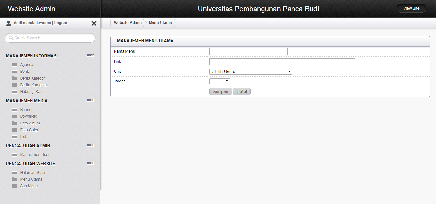Hide the Manajemen Informasi section
The width and height of the screenshot is (436, 204).
pos(90,55)
